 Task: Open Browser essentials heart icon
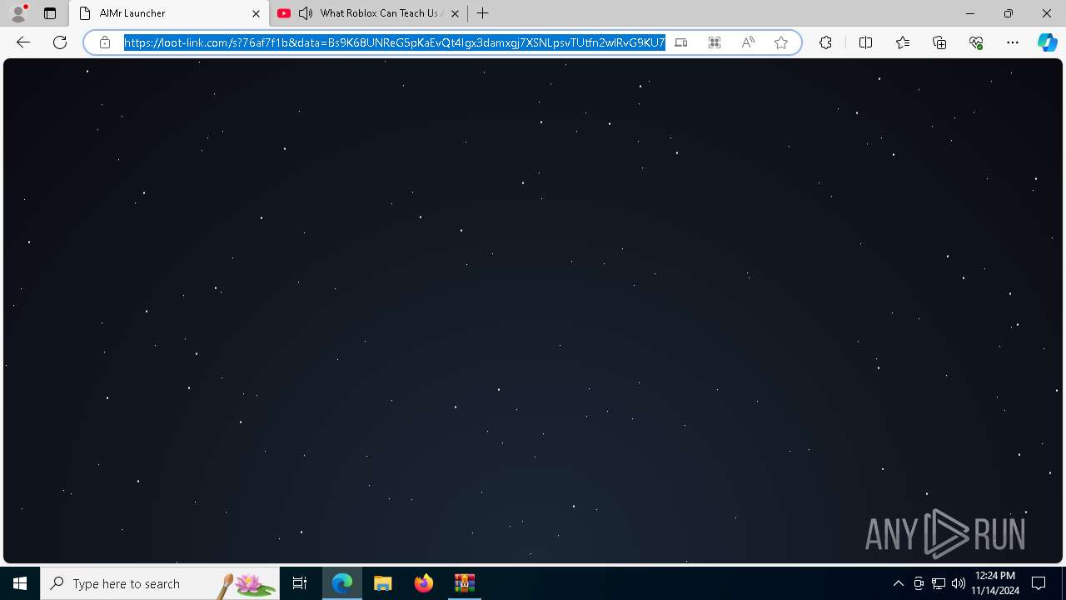tap(976, 42)
